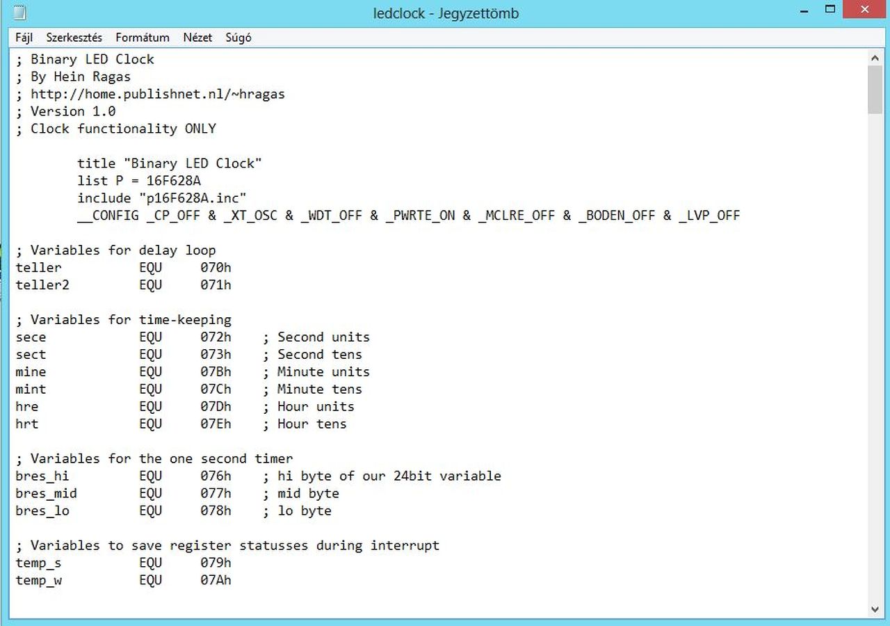
Task: Click the 'sect' variable name
Action: click(x=31, y=355)
